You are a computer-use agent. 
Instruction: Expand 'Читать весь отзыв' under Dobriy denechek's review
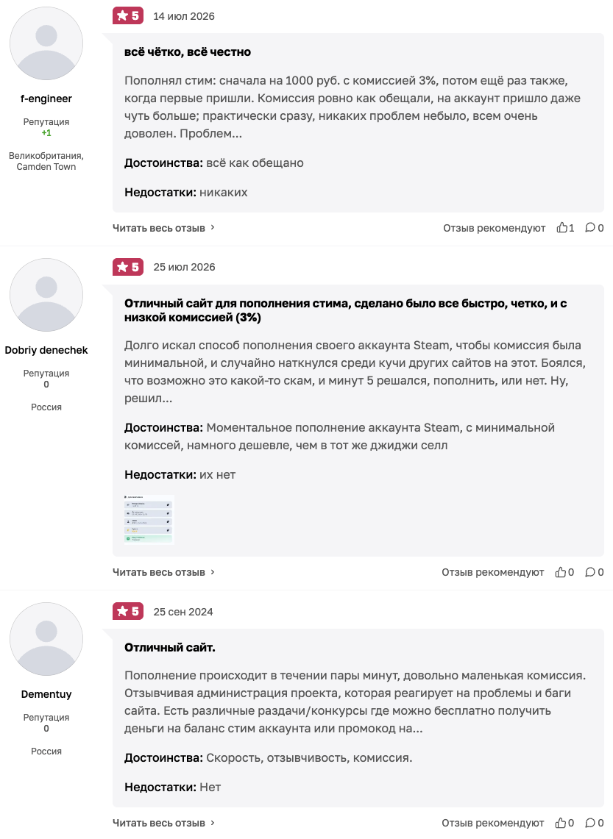pos(163,573)
